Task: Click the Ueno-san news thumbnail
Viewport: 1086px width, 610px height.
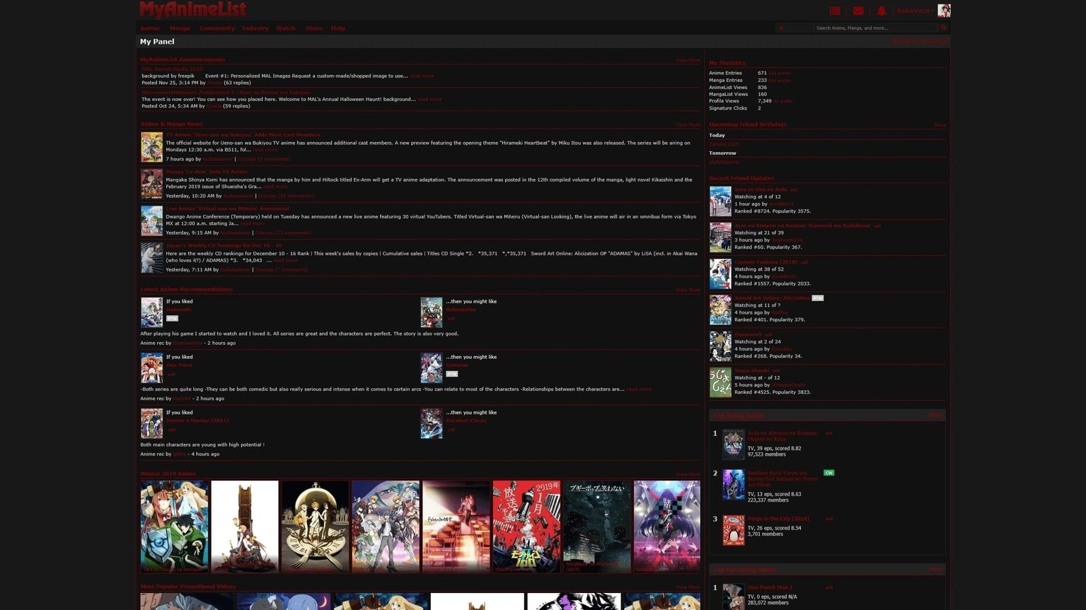Action: coord(151,147)
